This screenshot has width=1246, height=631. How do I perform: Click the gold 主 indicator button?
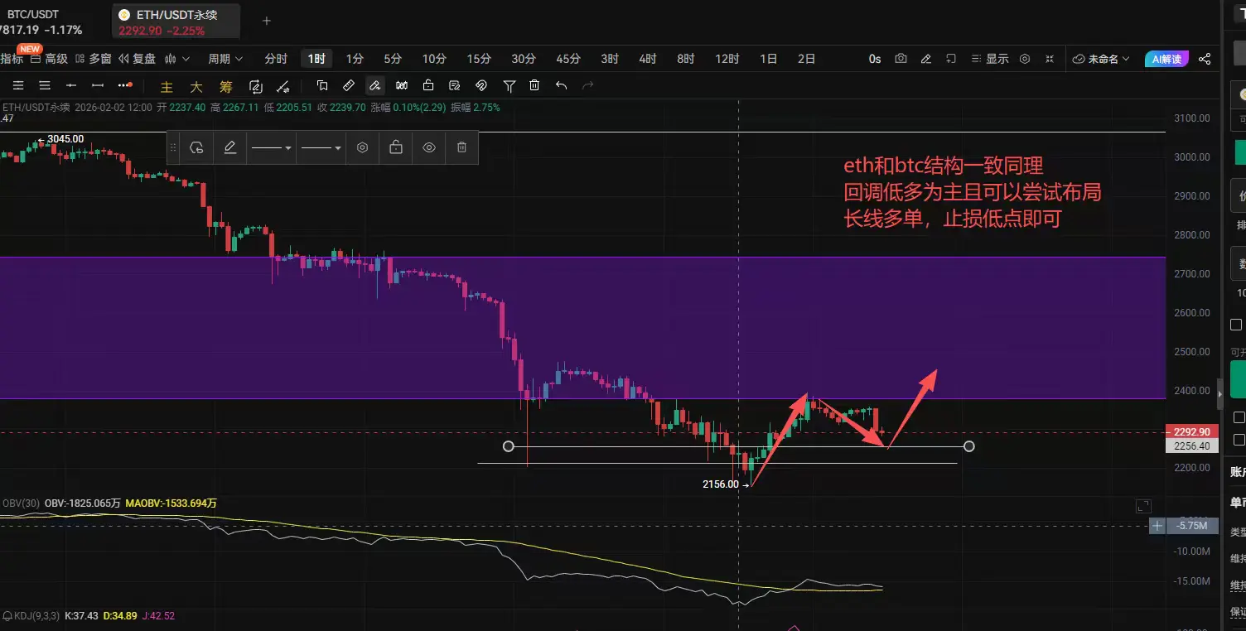pyautogui.click(x=167, y=86)
